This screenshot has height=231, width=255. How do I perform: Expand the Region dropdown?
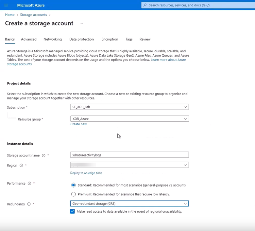point(129,165)
